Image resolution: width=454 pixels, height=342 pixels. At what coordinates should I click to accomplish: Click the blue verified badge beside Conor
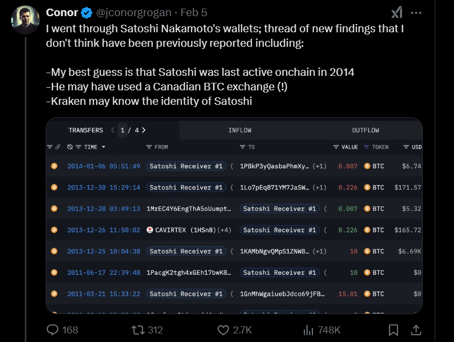click(86, 12)
